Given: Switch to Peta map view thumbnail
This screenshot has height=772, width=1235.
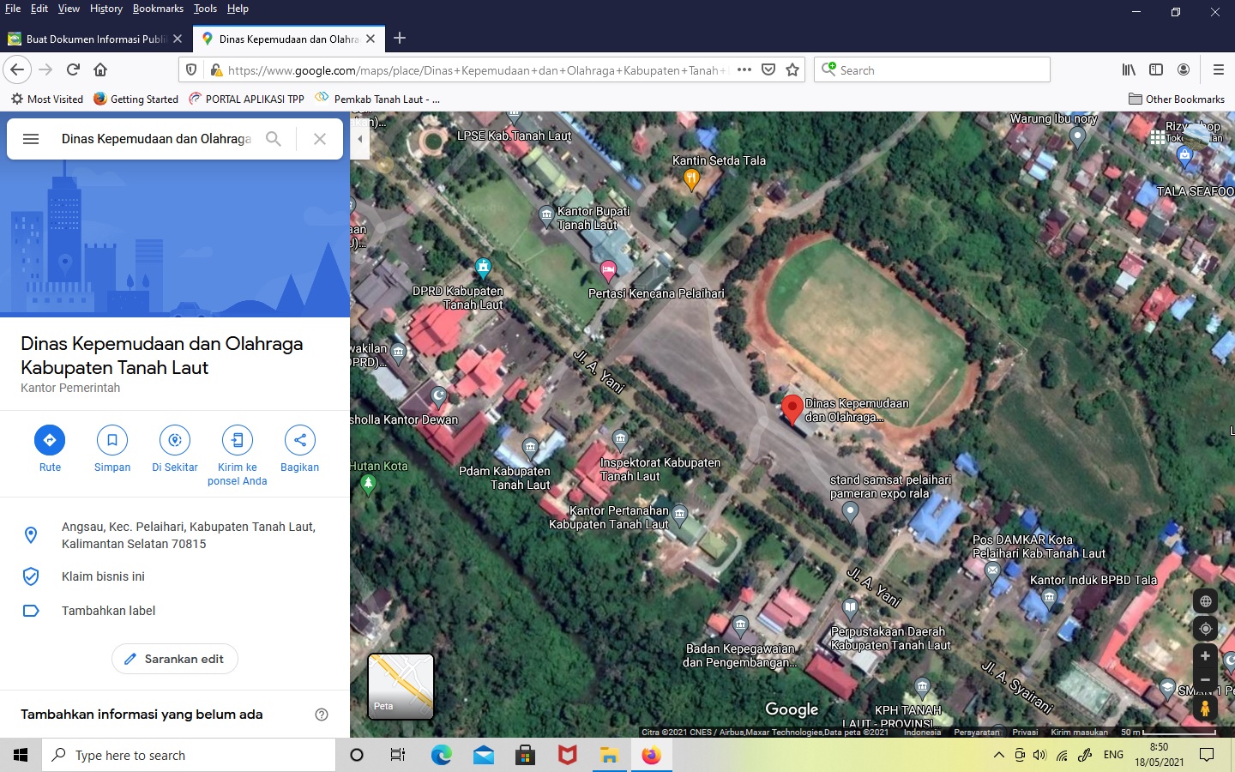Looking at the screenshot, I should [401, 685].
